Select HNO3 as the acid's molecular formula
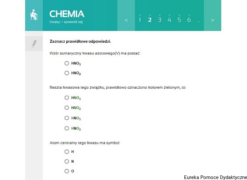247x180 pixels. pyautogui.click(x=67, y=64)
